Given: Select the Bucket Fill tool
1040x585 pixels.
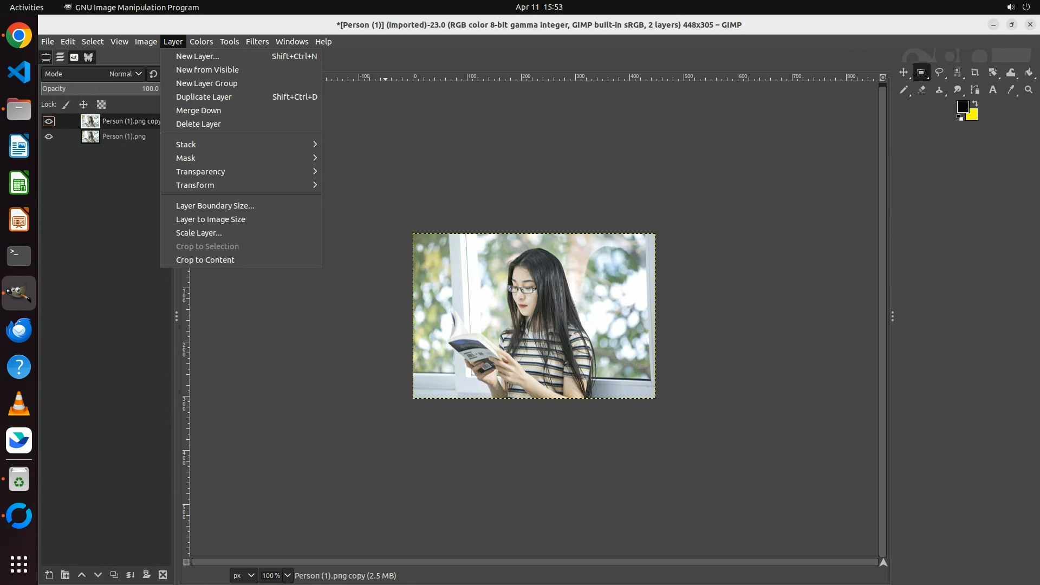Looking at the screenshot, I should click(1029, 72).
